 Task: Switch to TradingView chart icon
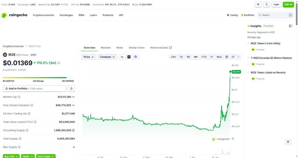point(129,57)
